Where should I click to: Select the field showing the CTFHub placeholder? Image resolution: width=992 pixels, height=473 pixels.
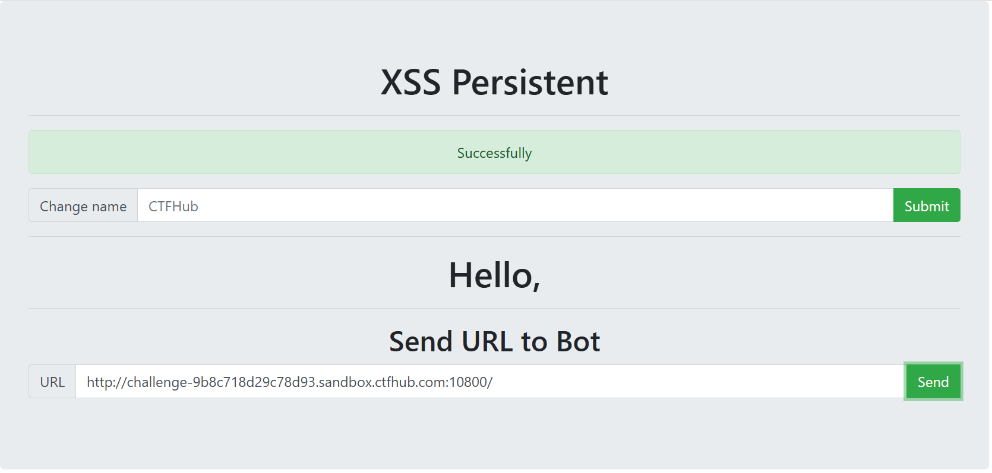(514, 205)
